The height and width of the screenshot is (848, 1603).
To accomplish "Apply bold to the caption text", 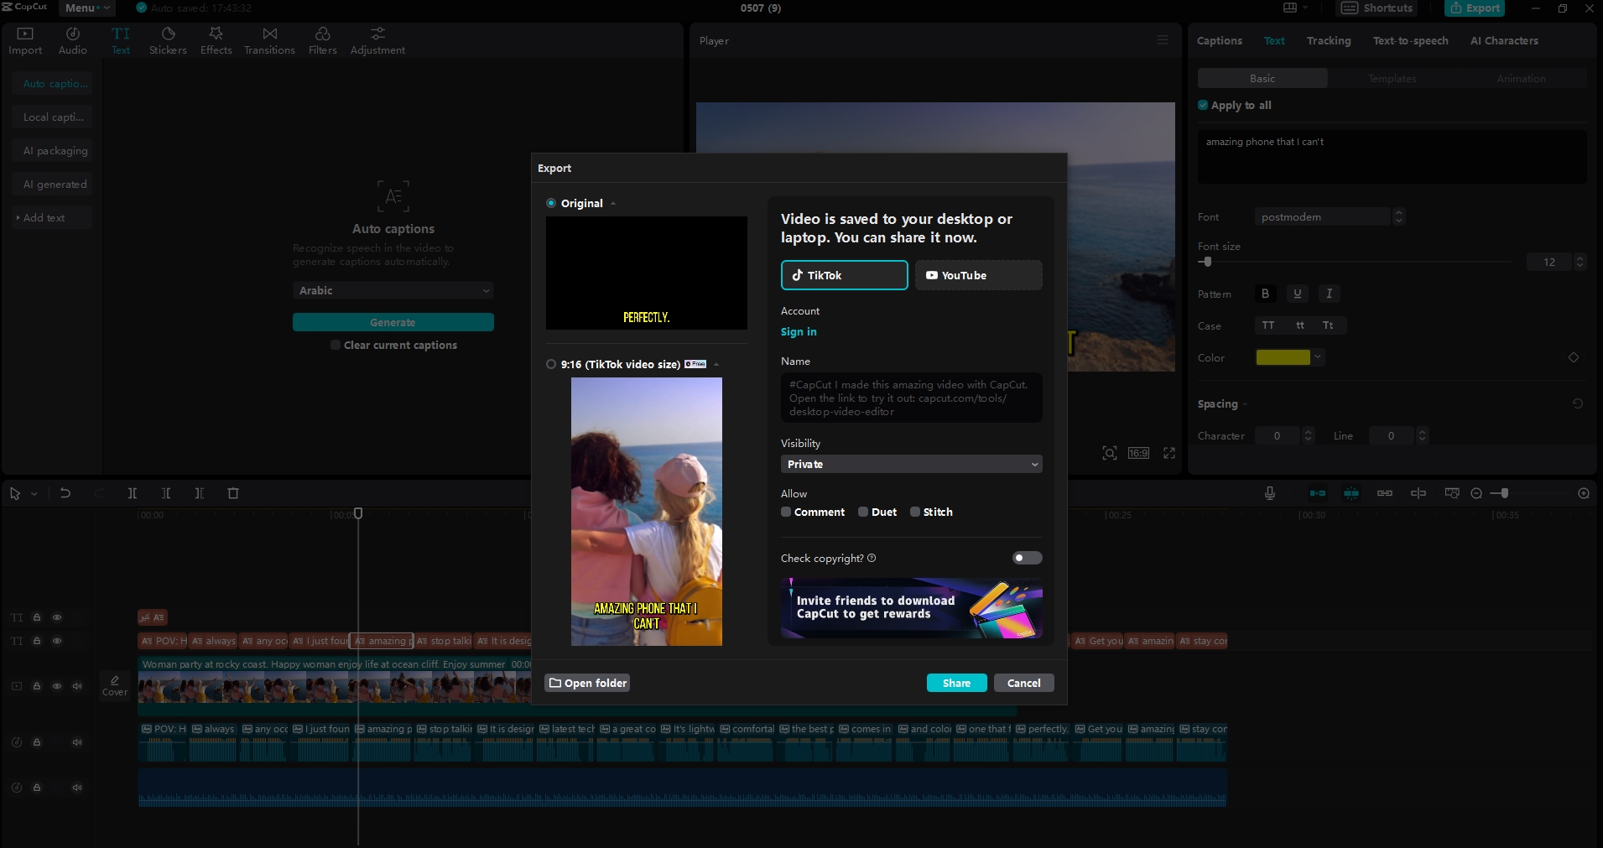I will tap(1266, 294).
